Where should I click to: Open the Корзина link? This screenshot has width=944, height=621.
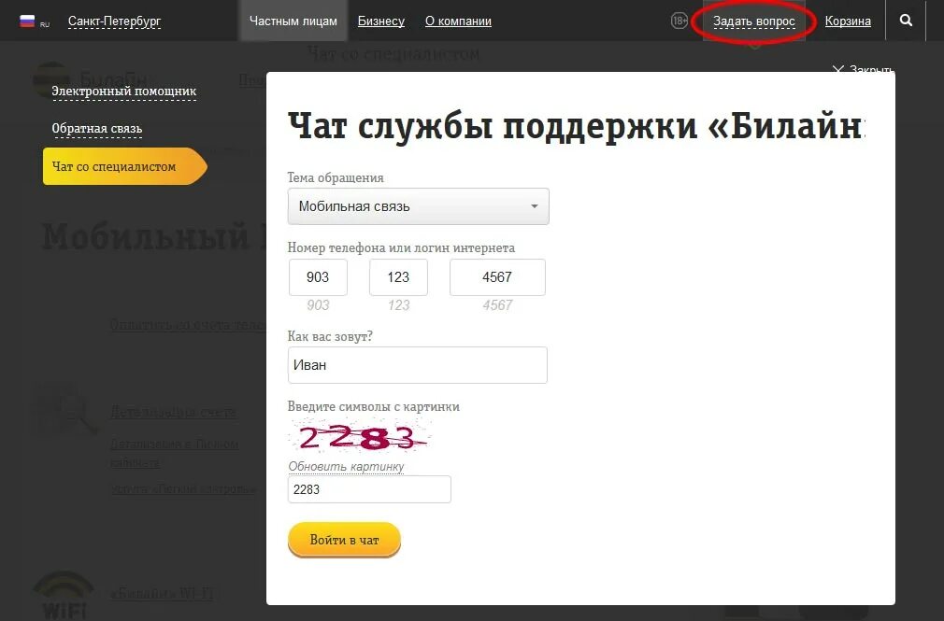[x=848, y=21]
